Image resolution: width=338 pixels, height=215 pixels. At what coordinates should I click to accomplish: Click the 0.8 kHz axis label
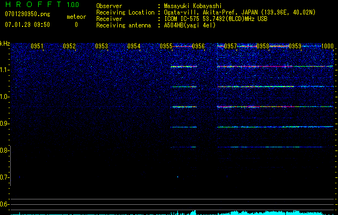pyautogui.click(x=3, y=150)
